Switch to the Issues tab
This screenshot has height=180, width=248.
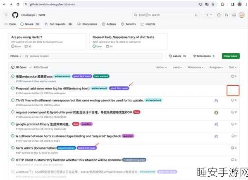click(30, 24)
